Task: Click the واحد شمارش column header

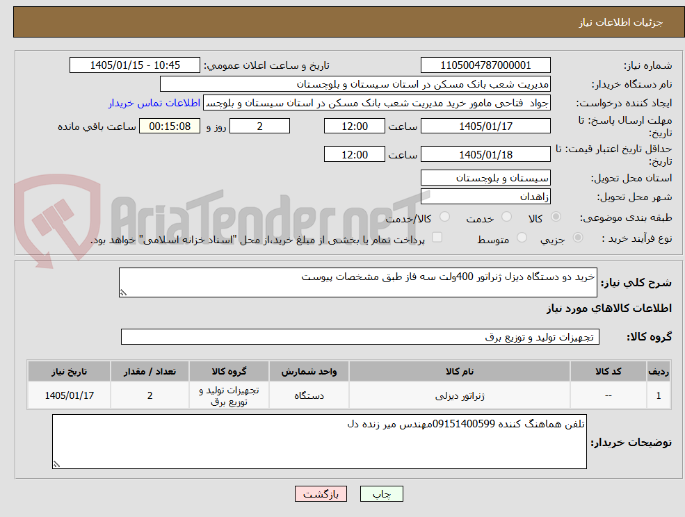Action: [x=309, y=371]
